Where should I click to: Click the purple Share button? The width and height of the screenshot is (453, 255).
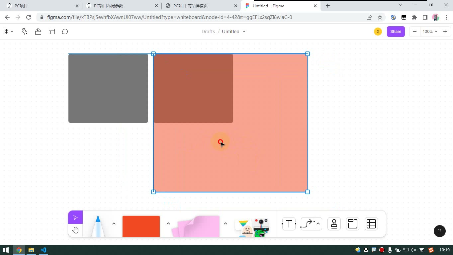point(396,32)
